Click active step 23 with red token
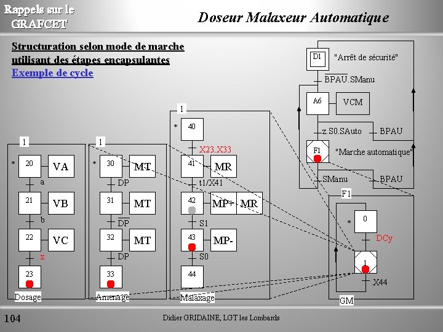This screenshot has width=443, height=332. coord(30,277)
